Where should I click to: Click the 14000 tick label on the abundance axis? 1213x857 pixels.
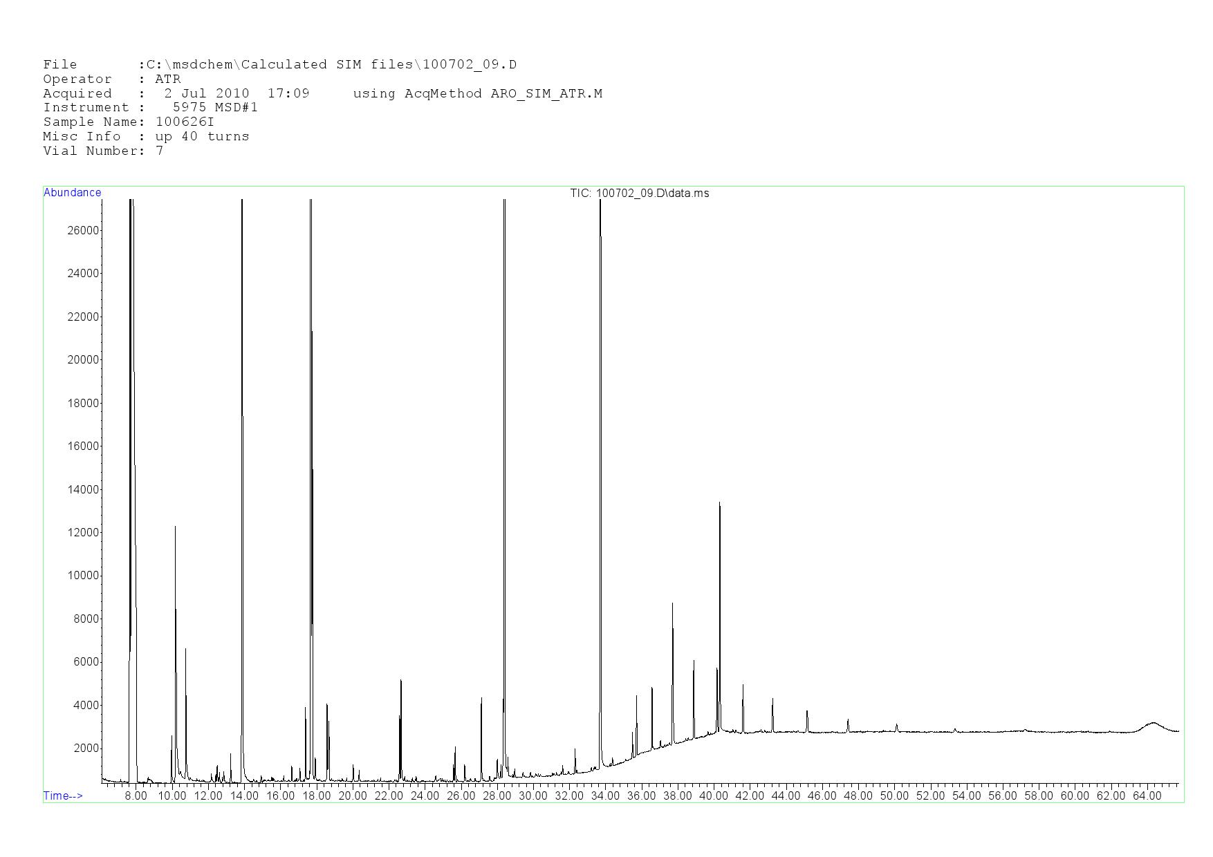[x=83, y=490]
